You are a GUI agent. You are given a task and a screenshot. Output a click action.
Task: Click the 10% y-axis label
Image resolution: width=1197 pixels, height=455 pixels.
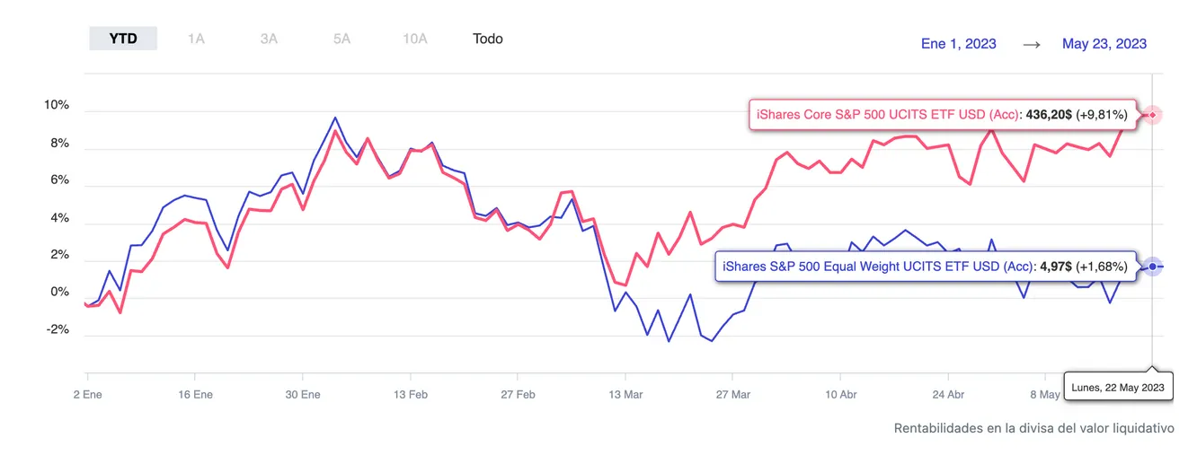pos(56,105)
